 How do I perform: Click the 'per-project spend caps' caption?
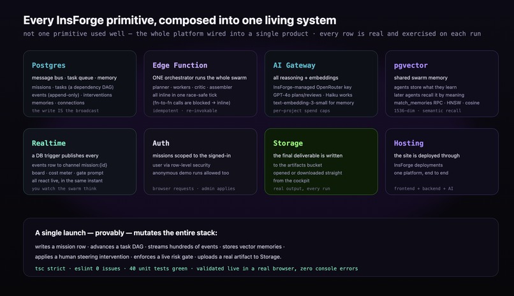pyautogui.click(x=302, y=111)
